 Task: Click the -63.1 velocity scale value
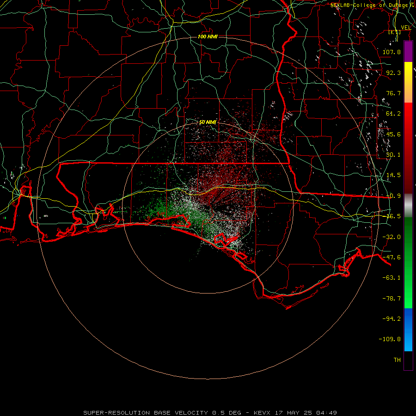(392, 278)
